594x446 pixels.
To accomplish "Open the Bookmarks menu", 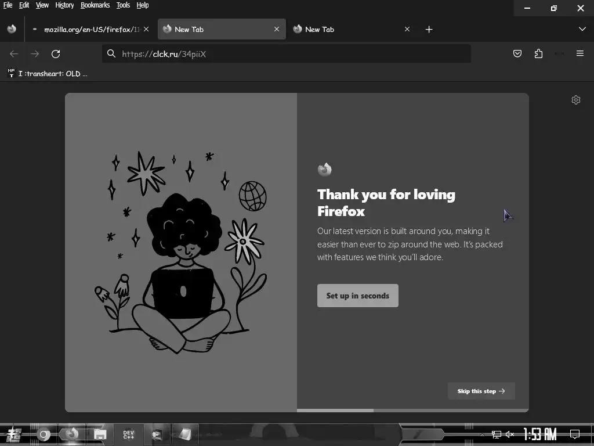I will (x=95, y=5).
